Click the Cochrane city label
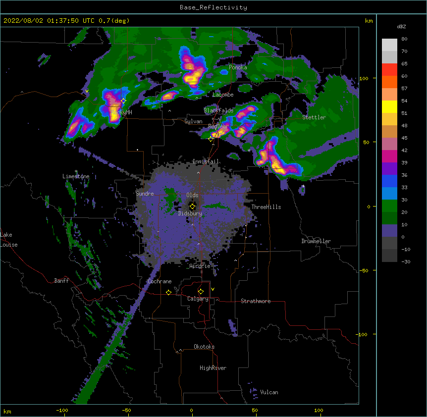Image resolution: width=427 pixels, height=417 pixels. click(160, 281)
